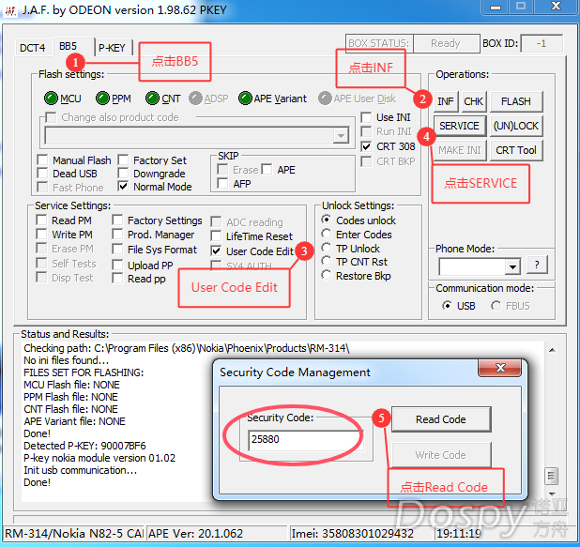The width and height of the screenshot is (580, 547).
Task: Click the J.A.F. title bar app icon
Action: coord(10,10)
